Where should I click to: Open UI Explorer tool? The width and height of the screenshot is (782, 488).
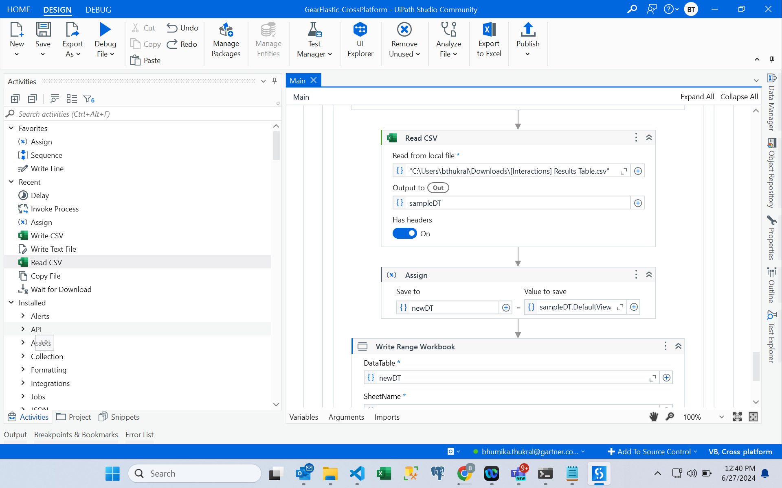[360, 40]
